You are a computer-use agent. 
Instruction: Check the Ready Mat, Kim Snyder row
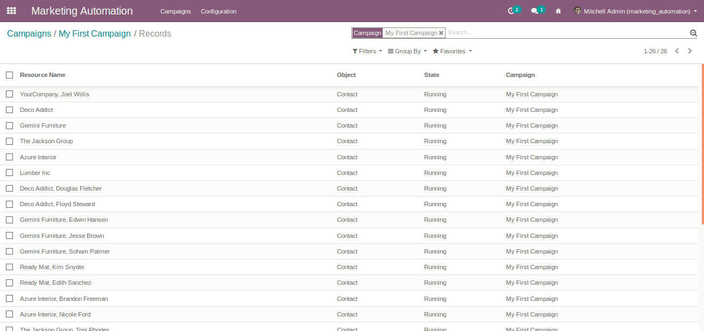[x=10, y=267]
